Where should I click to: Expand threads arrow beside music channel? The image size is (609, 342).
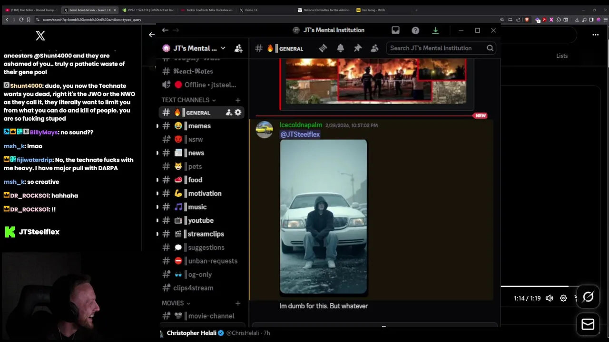tap(157, 207)
